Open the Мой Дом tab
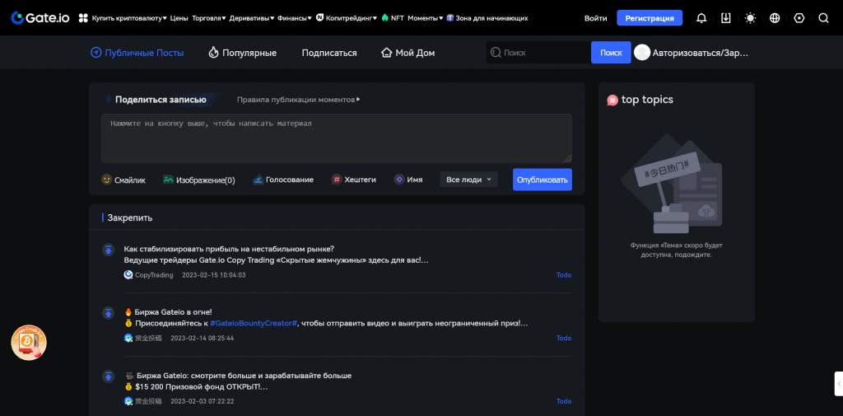This screenshot has height=416, width=843. point(408,53)
